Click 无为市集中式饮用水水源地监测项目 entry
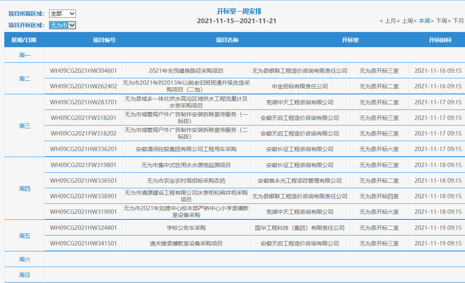465x283 pixels. pos(186,165)
